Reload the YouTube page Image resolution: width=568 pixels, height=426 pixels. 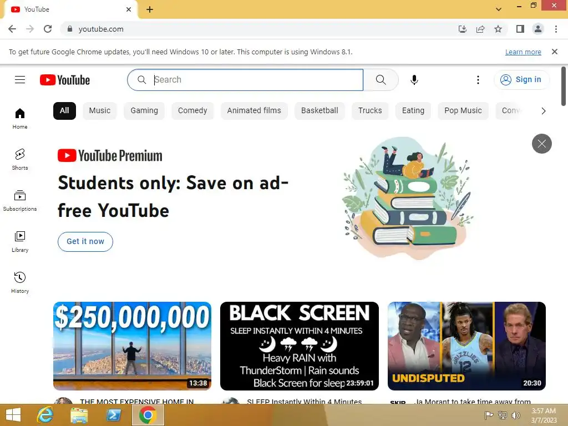click(x=48, y=29)
